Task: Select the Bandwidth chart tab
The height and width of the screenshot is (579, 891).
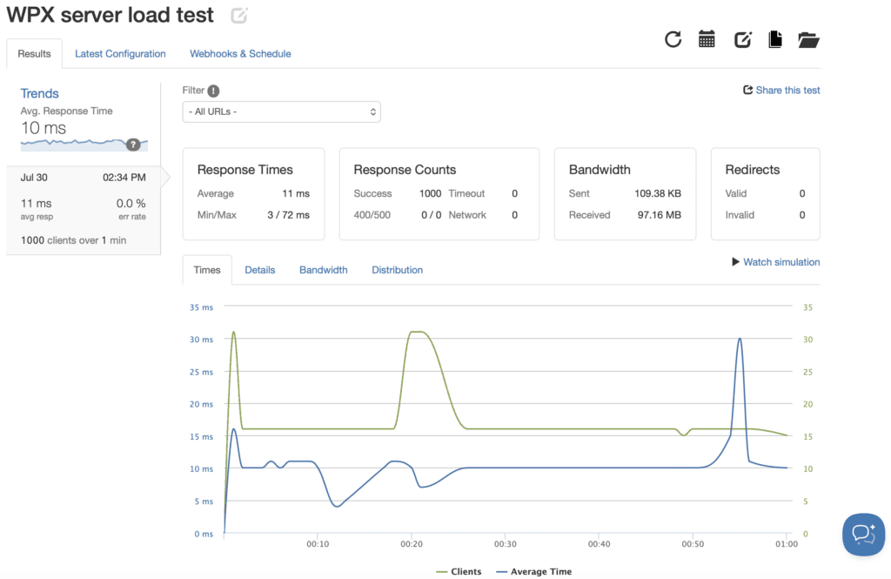Action: click(x=324, y=270)
